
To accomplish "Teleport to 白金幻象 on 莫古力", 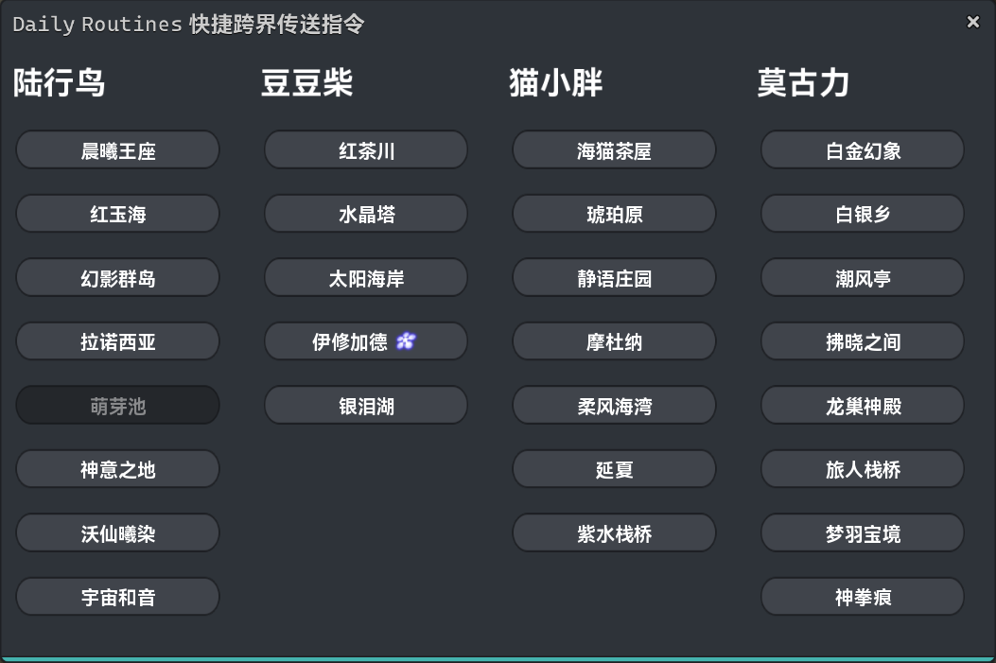I will click(x=862, y=149).
